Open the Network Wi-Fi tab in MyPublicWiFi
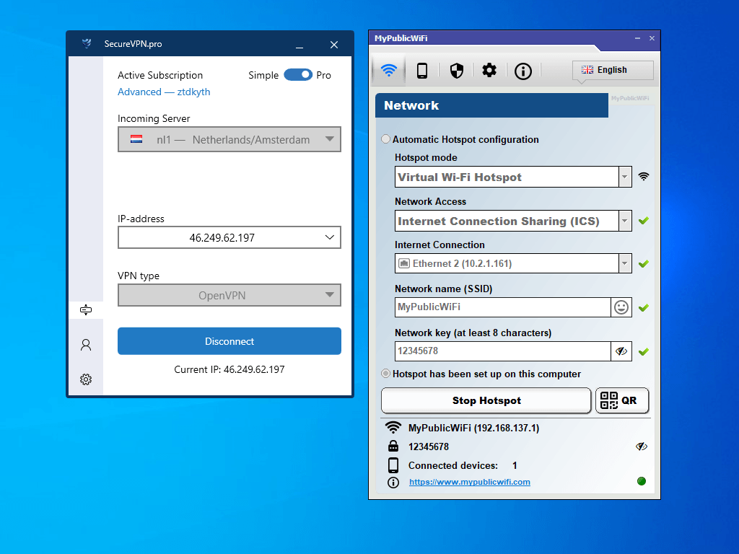 [389, 71]
